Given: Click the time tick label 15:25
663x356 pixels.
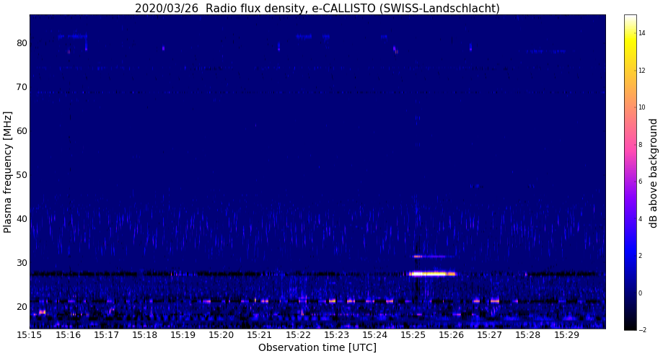Looking at the screenshot, I should [x=413, y=335].
